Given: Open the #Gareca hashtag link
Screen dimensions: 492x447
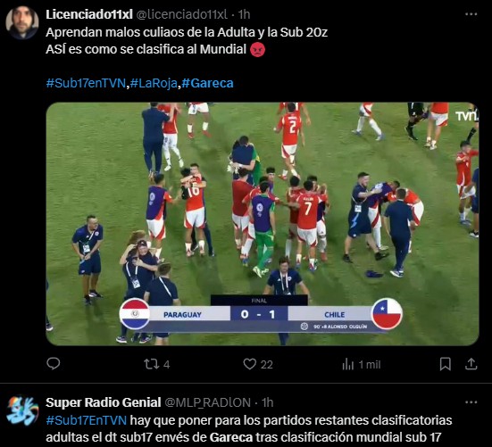Looking at the screenshot, I should 207,83.
